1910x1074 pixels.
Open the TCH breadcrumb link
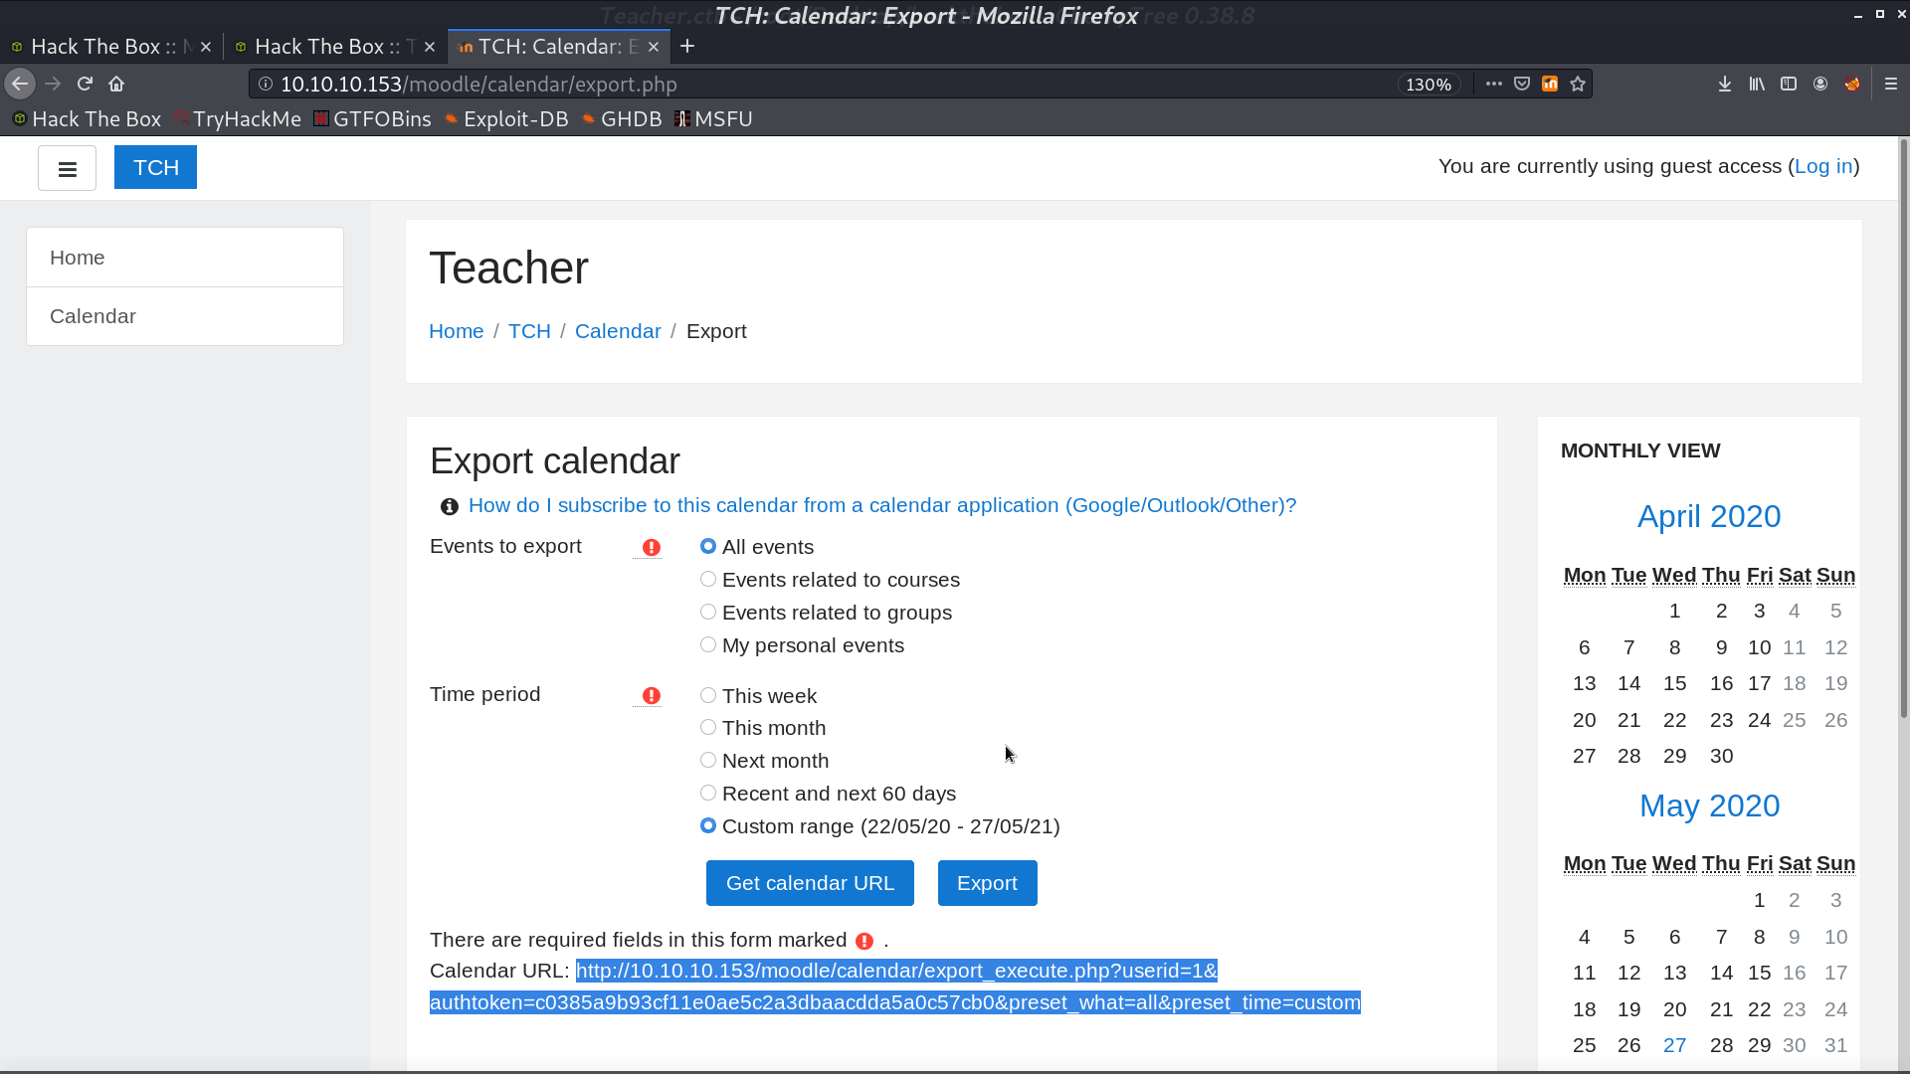pyautogui.click(x=529, y=331)
